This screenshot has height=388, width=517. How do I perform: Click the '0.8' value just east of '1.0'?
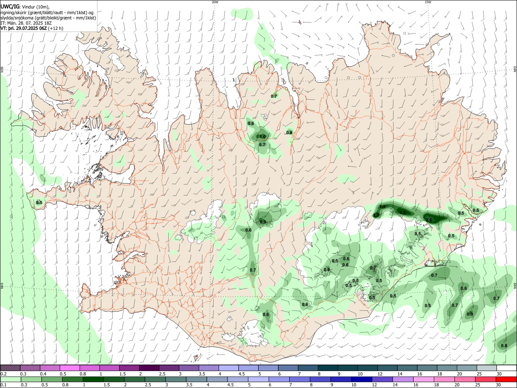point(289,133)
